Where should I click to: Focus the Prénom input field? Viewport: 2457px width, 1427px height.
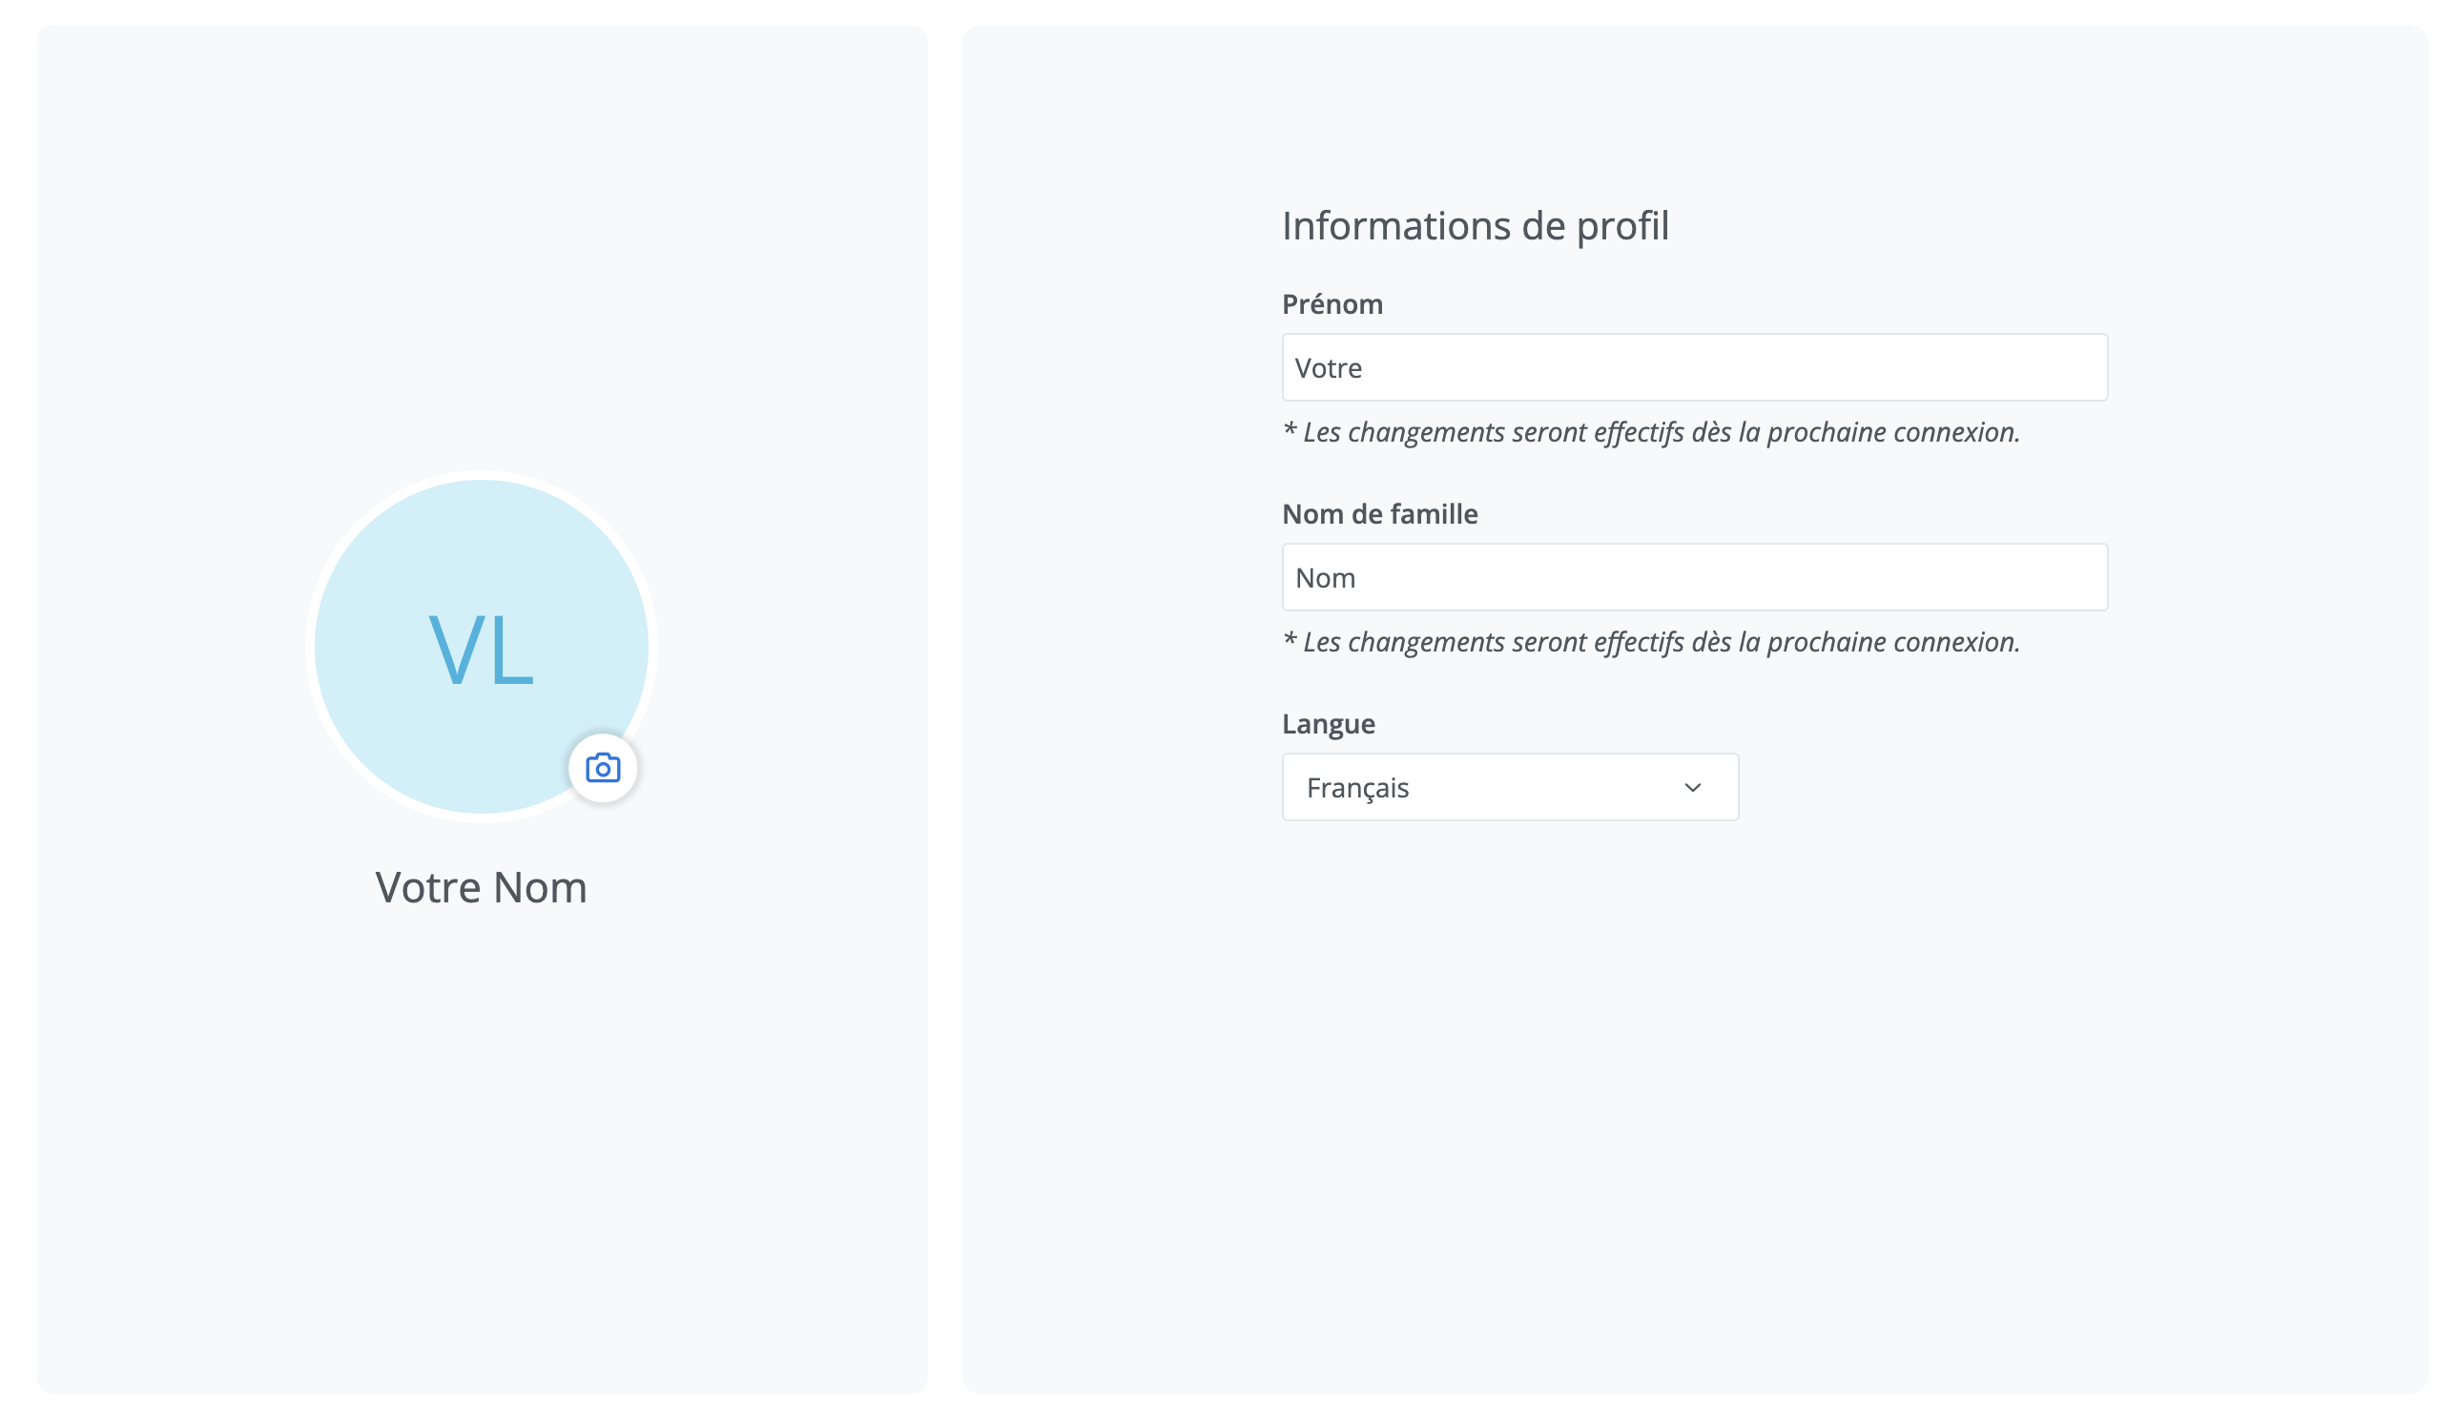click(1694, 368)
